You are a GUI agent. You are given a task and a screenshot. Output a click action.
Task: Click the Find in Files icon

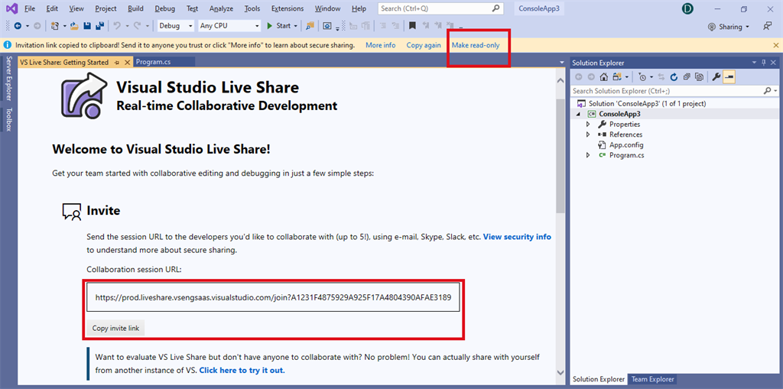[x=310, y=26]
